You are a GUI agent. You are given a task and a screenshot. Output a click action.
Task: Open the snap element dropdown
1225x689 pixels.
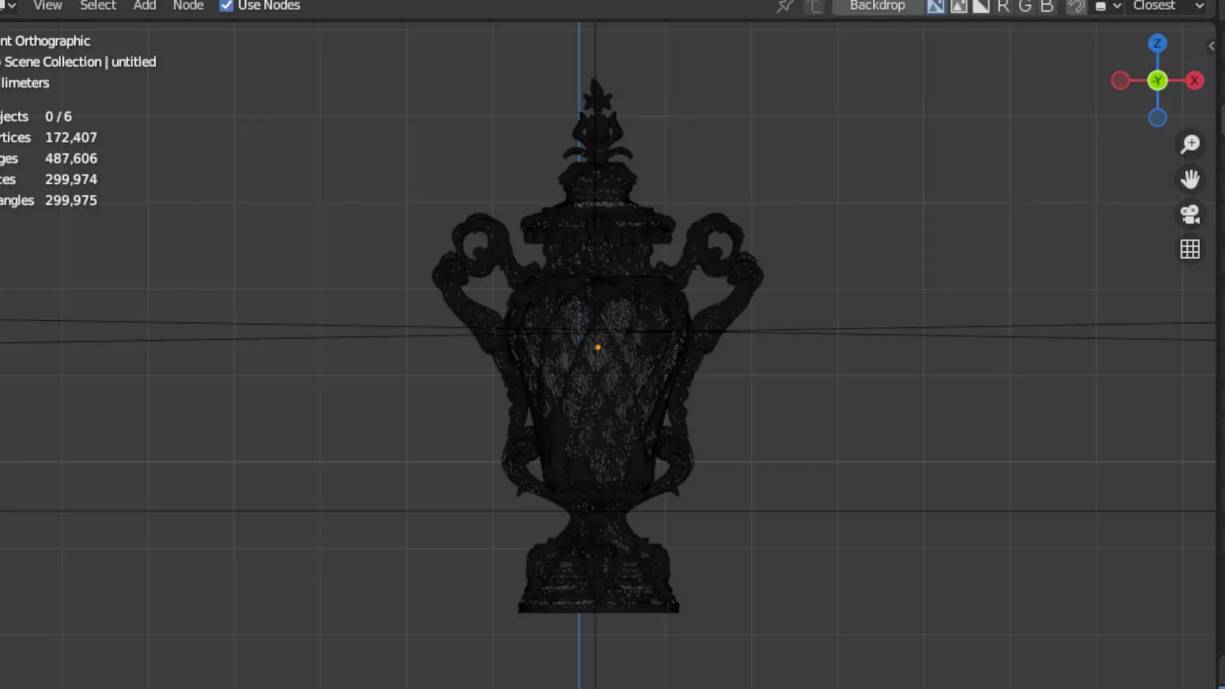(x=1108, y=6)
